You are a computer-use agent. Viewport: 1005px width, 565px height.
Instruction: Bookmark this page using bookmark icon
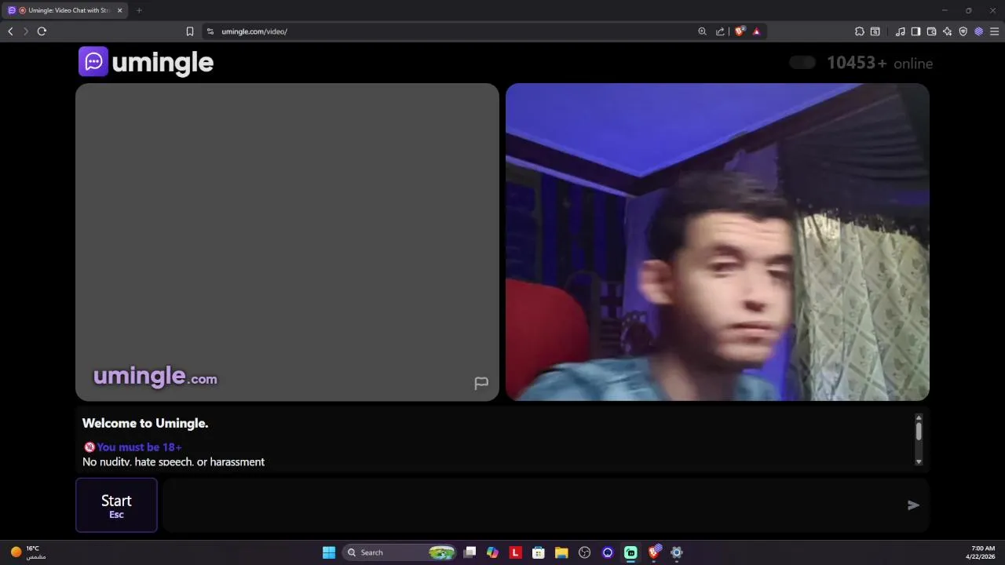coord(190,31)
